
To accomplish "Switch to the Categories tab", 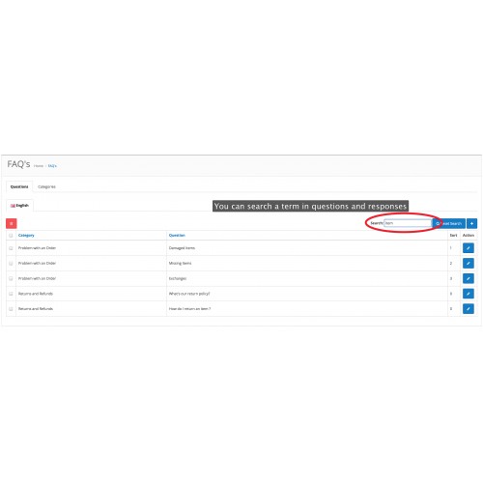I will click(x=46, y=186).
